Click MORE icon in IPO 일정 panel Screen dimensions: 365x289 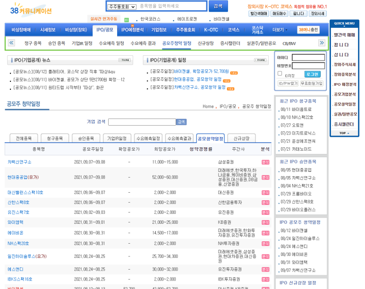(x=260, y=60)
